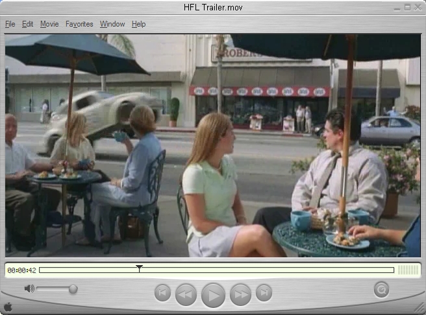This screenshot has width=426, height=315.
Task: Open the Edit menu
Action: point(27,24)
